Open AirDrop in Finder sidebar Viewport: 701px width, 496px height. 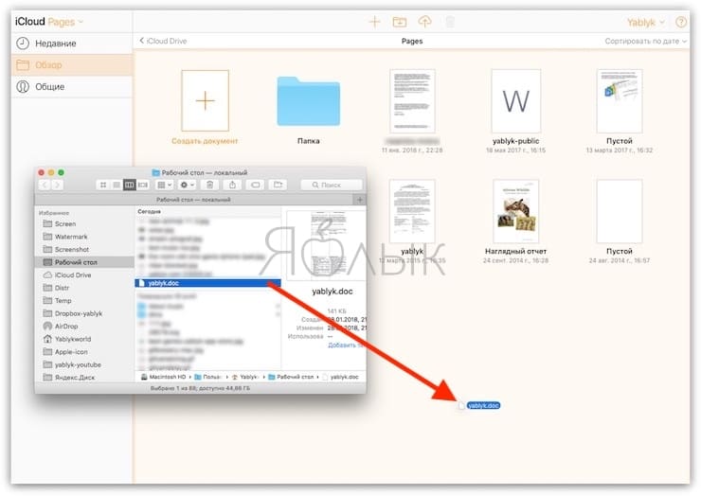(66, 327)
